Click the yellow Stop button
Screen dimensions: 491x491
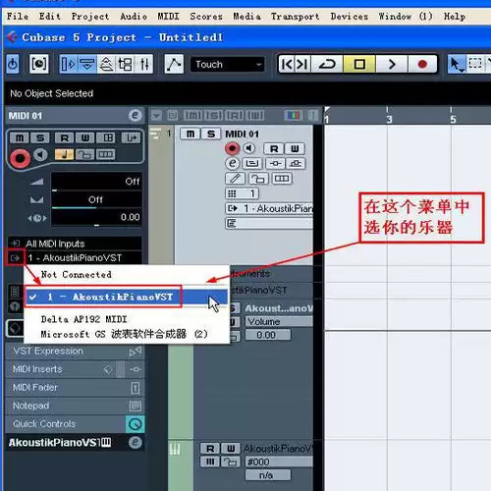(359, 64)
